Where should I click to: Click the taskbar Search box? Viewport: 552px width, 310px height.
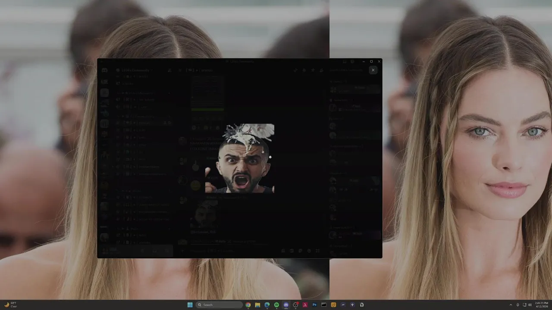coord(219,305)
